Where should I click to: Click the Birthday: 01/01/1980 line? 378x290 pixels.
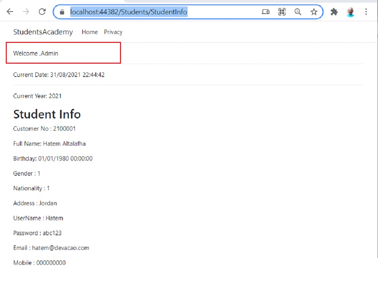click(x=53, y=159)
